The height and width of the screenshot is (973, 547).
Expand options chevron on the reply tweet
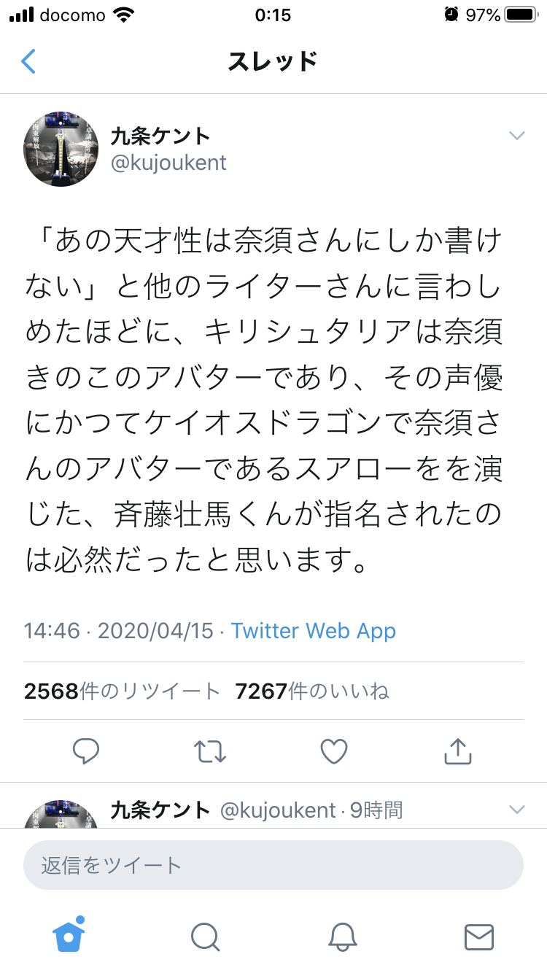tap(516, 810)
